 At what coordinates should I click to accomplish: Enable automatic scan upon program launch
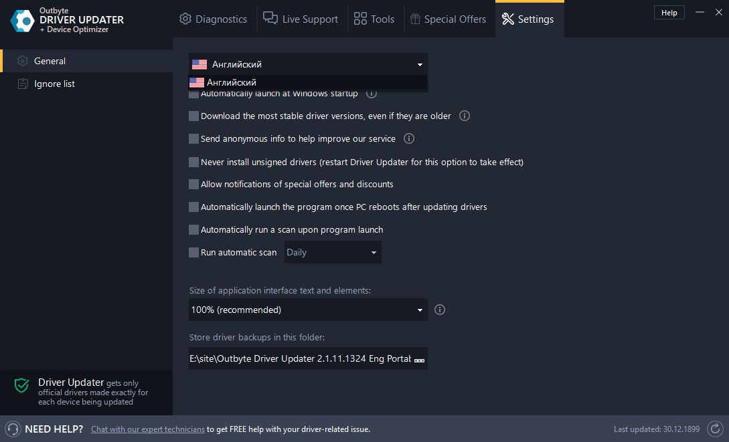tap(193, 229)
